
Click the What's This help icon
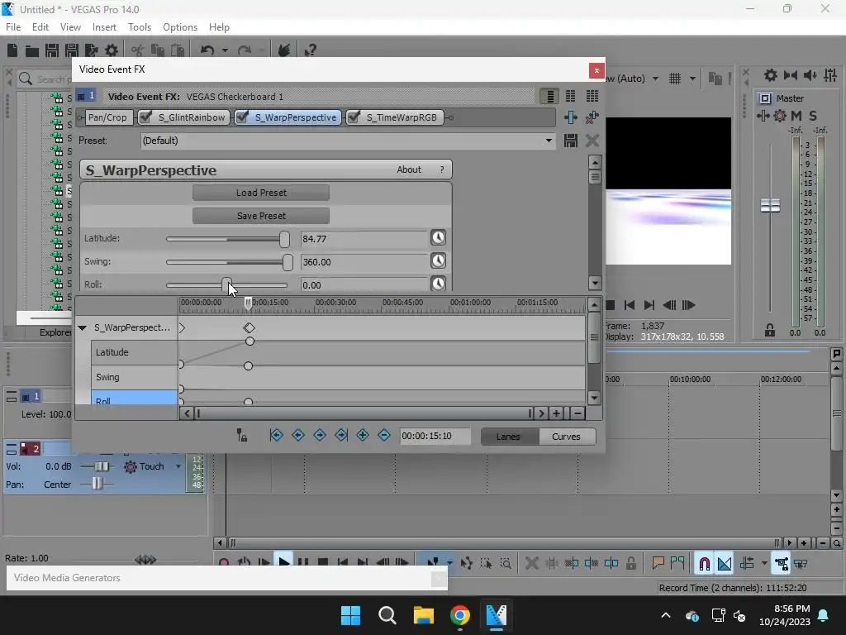click(x=311, y=50)
